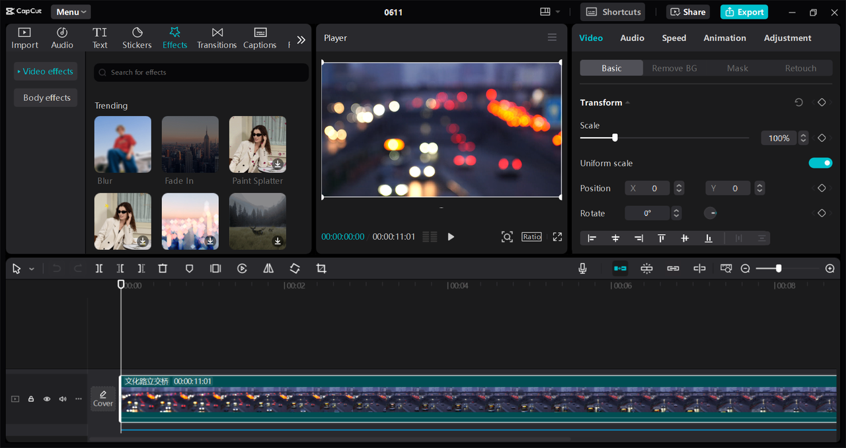Switch to the Audio library tab
The width and height of the screenshot is (846, 448).
(x=62, y=38)
